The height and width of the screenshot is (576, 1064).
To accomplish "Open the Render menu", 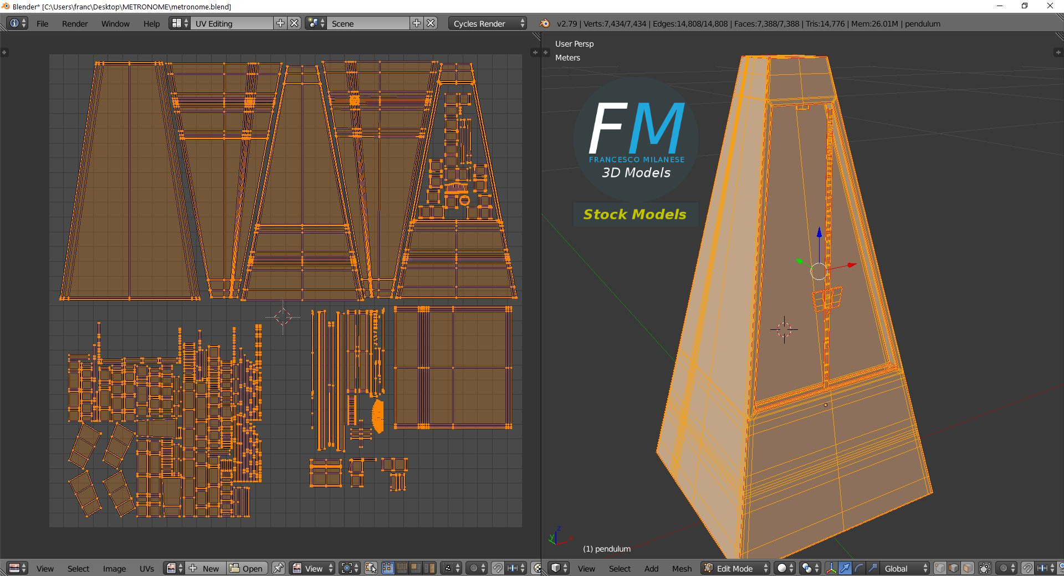I will (75, 23).
